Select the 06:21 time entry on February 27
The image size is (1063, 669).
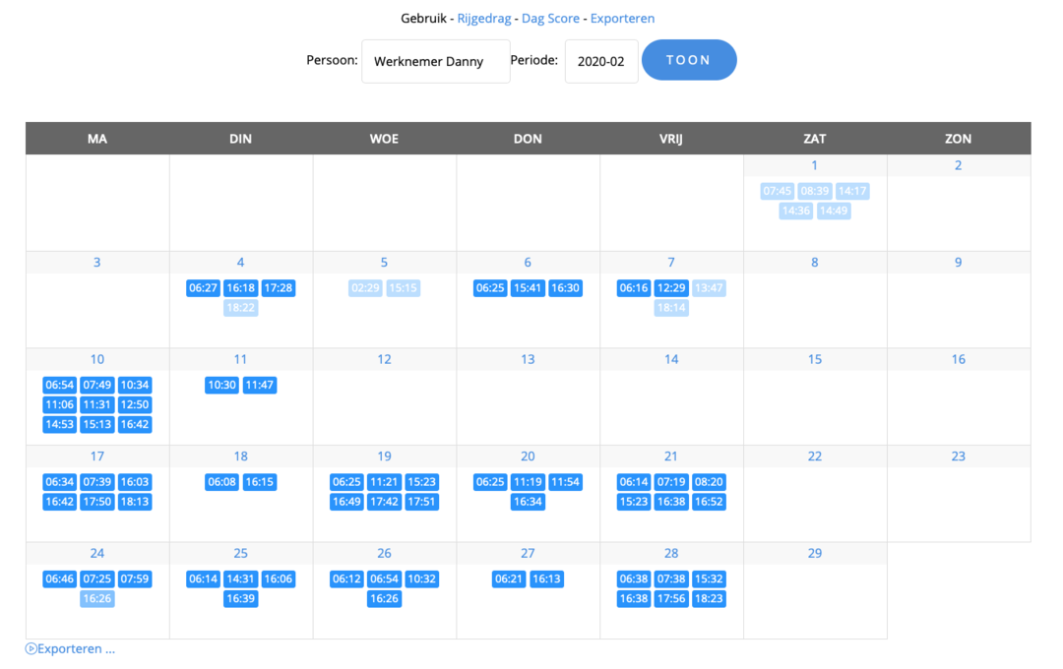(x=509, y=578)
